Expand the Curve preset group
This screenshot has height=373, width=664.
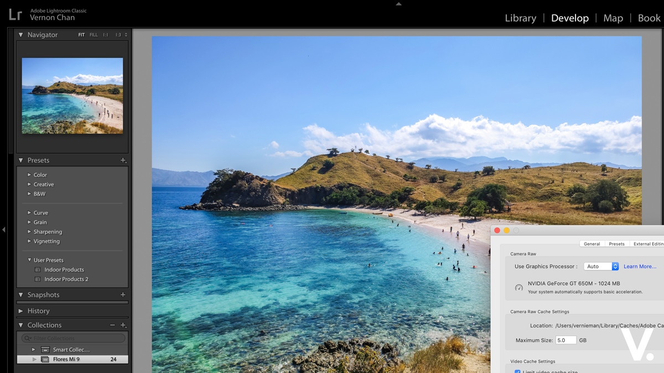tap(29, 212)
